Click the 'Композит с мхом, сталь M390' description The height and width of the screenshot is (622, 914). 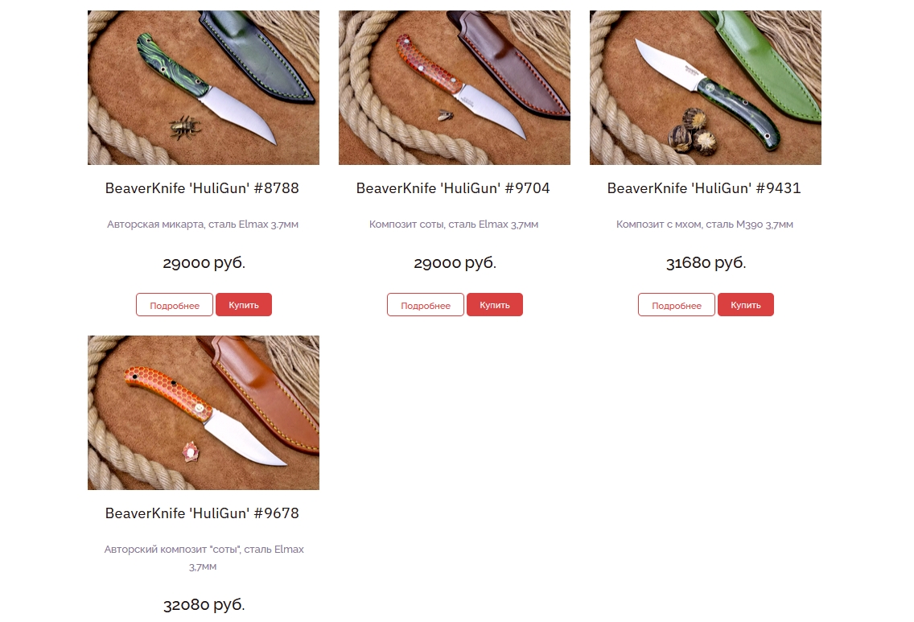pyautogui.click(x=705, y=224)
